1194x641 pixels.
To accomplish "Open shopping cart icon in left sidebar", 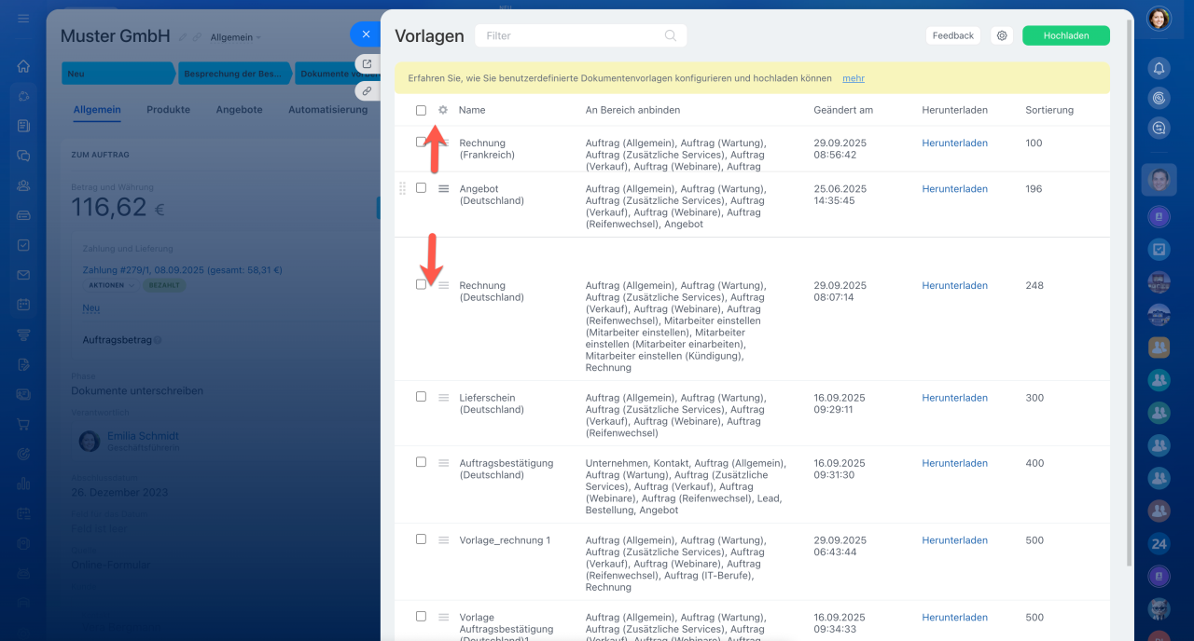I will [x=23, y=424].
